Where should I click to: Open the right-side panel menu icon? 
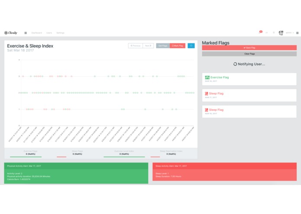[298, 33]
